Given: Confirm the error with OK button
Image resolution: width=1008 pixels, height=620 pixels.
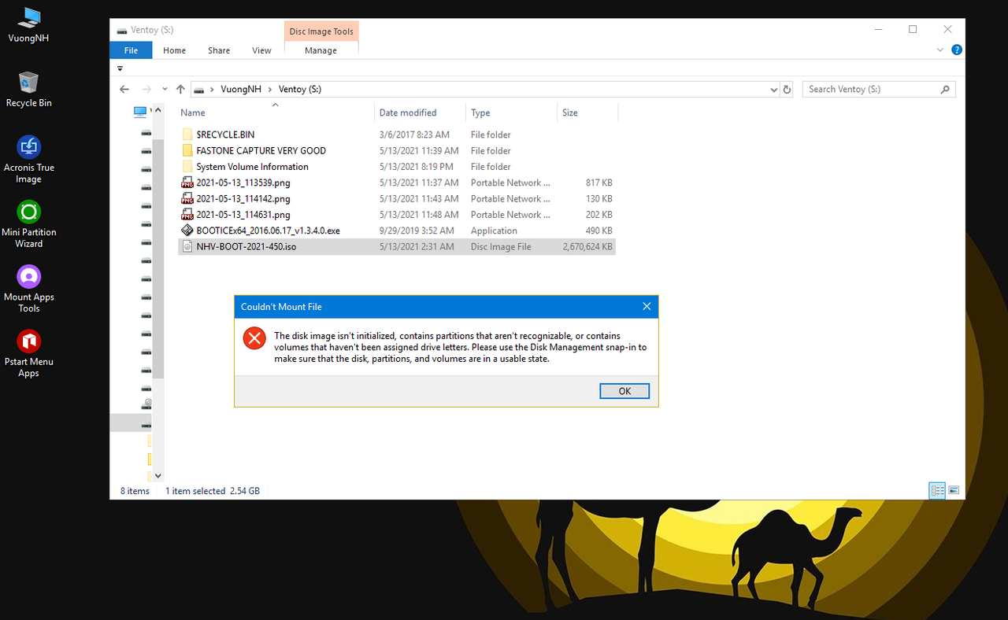Looking at the screenshot, I should tap(624, 391).
